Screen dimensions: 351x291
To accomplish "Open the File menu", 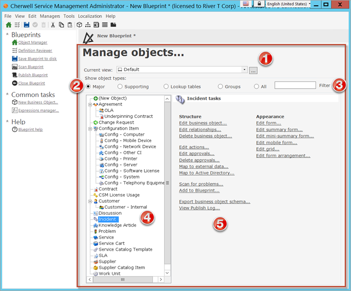I will click(x=8, y=16).
